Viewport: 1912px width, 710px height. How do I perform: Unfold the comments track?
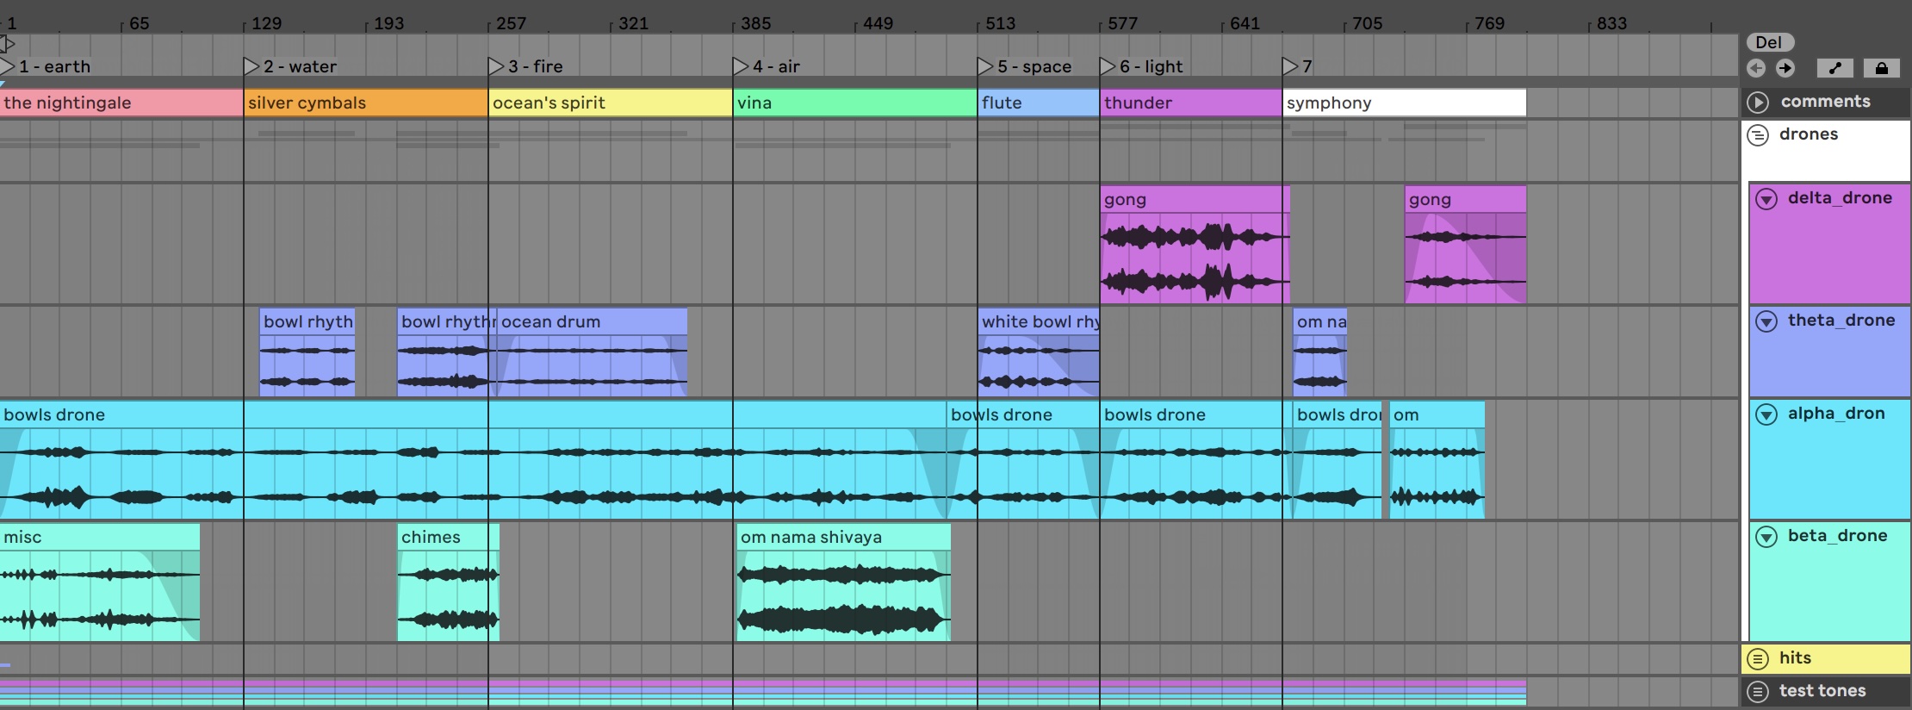pos(1758,103)
